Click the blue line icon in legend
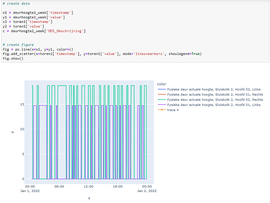270x203 pixels. [161, 89]
